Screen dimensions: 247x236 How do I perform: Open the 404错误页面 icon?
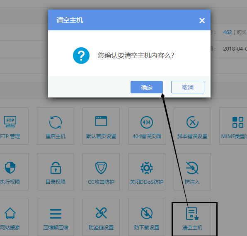coord(147,122)
